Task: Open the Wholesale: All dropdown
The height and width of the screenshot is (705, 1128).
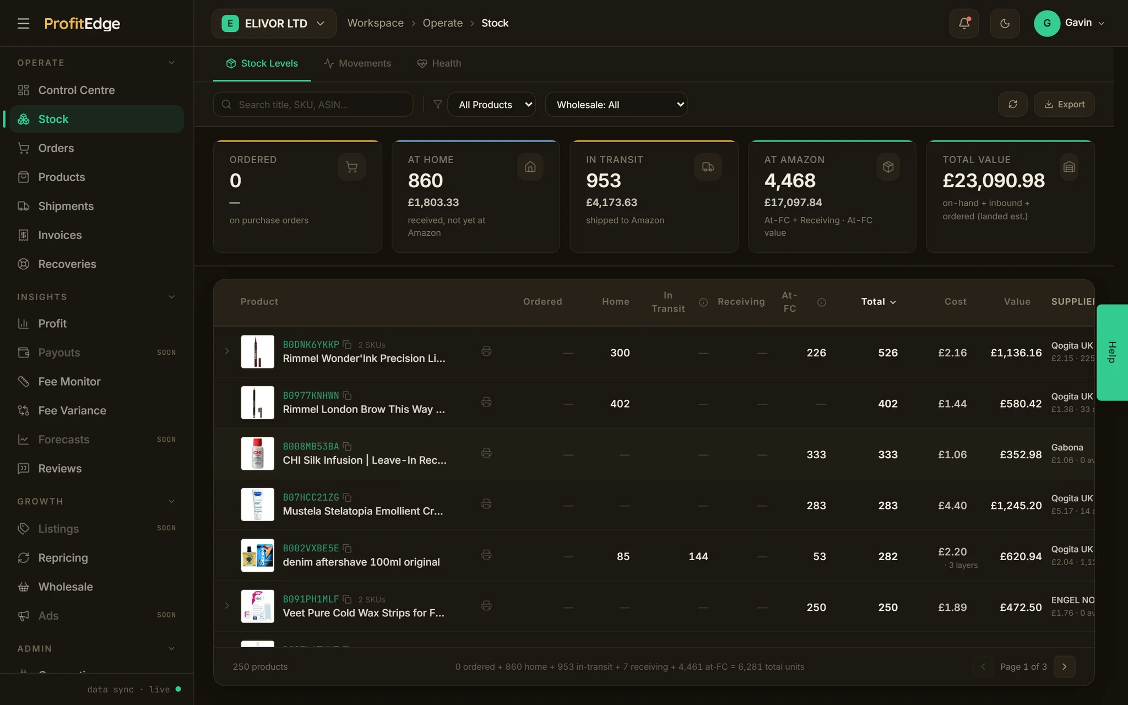Action: click(x=616, y=104)
